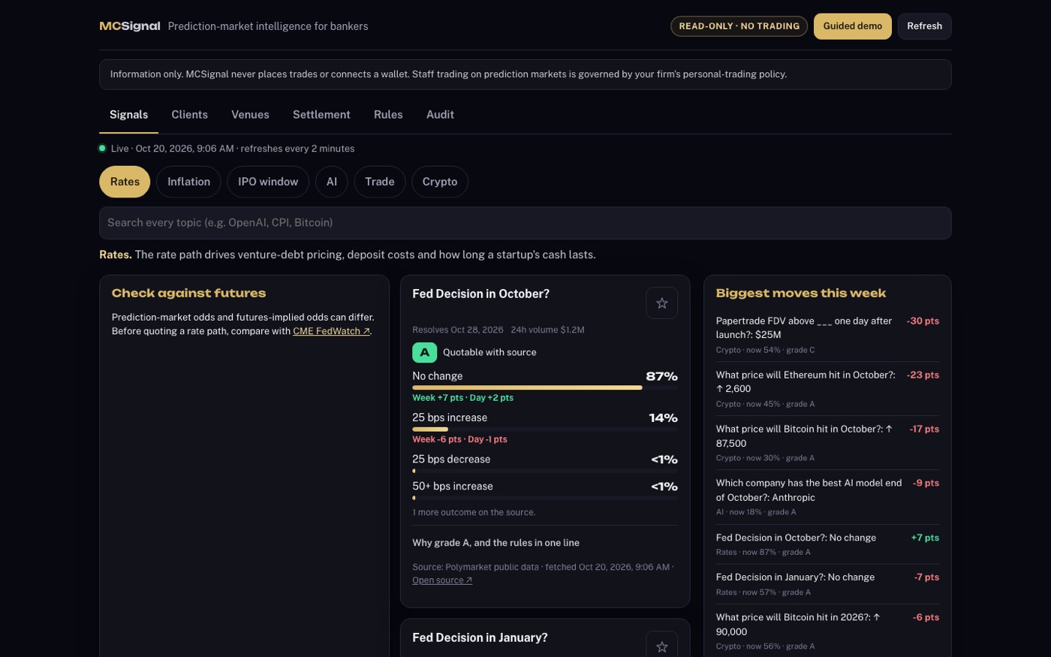Star the Fed Decision in January card
The height and width of the screenshot is (657, 1051).
(661, 645)
